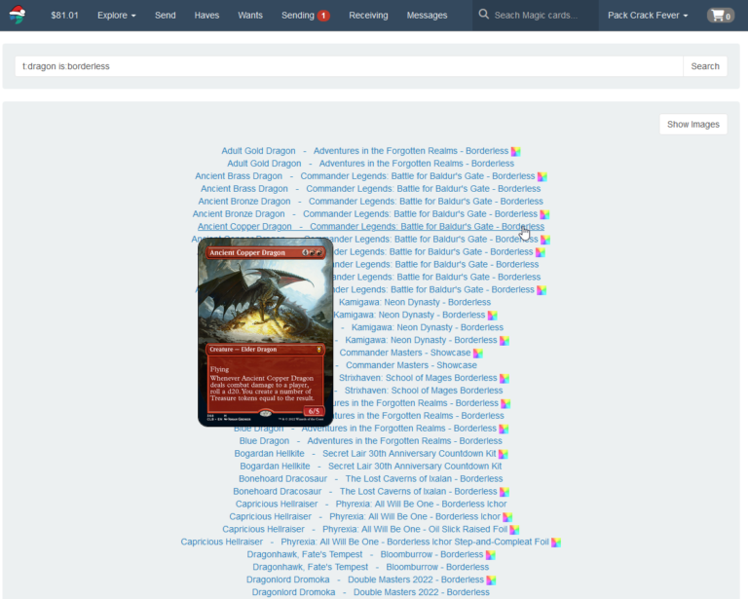Click foil icon after Oil Slick Raised Foil
Viewport: 748px width, 599px height.
click(514, 530)
